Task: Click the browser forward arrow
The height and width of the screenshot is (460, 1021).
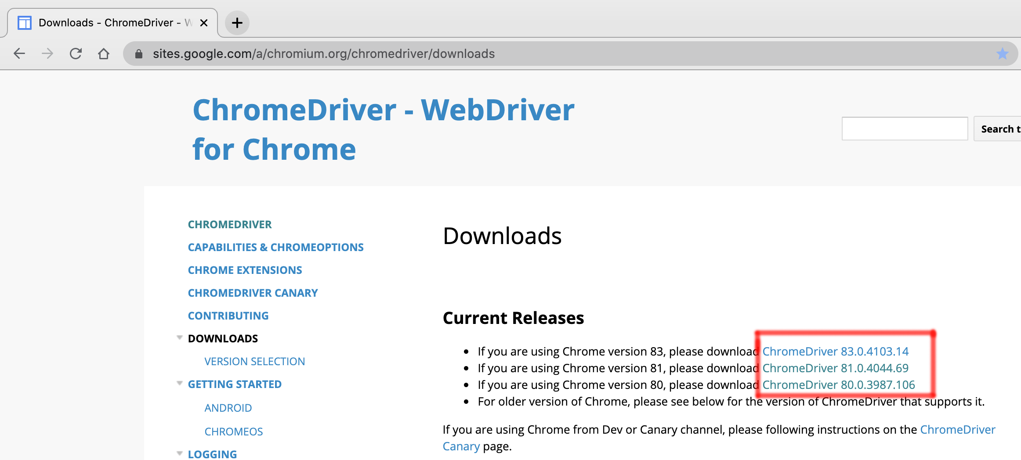Action: point(47,54)
